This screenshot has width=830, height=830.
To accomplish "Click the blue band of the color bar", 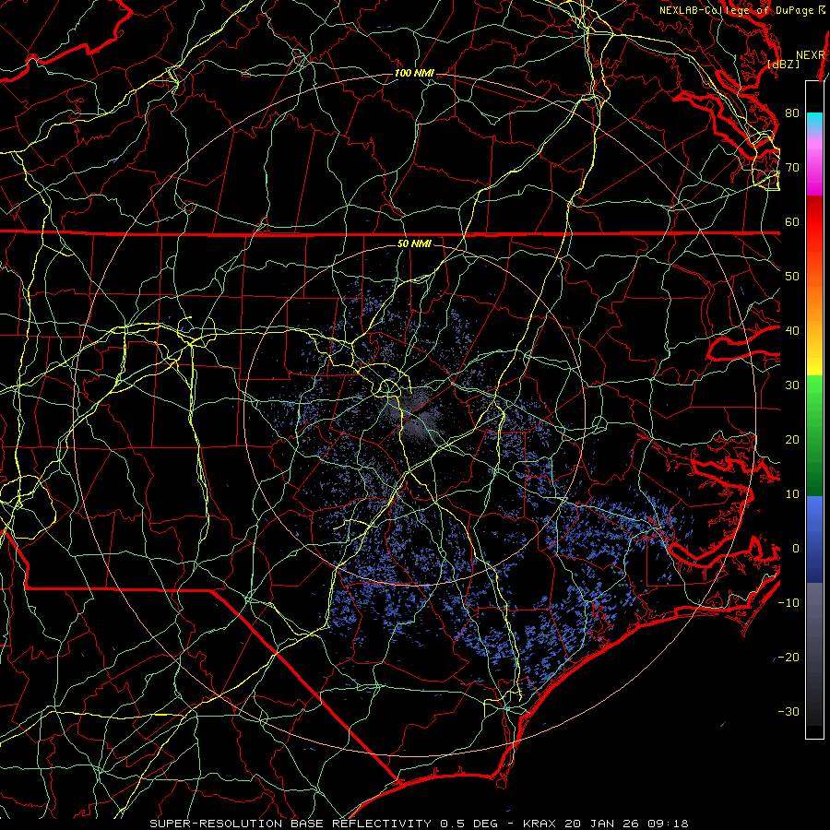I will [814, 539].
